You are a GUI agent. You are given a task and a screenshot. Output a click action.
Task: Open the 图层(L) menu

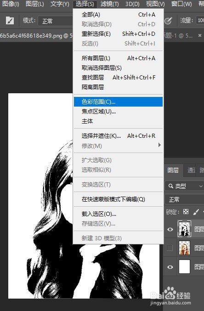pyautogui.click(x=35, y=4)
